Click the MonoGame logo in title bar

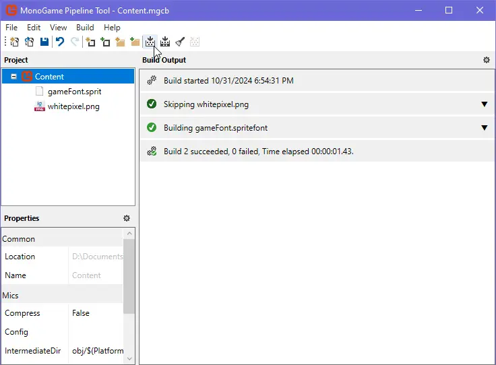click(11, 10)
